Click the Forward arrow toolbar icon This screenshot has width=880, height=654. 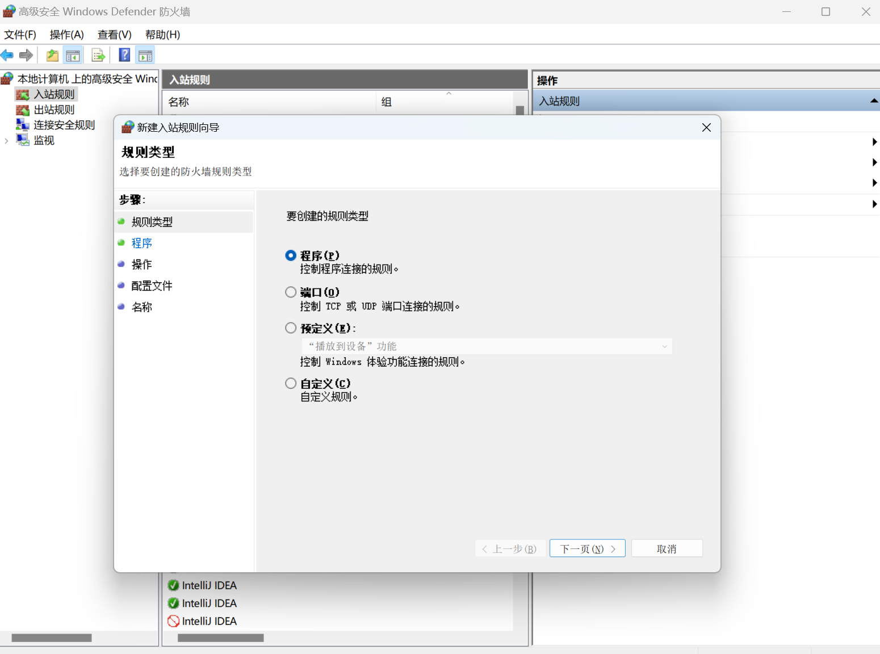26,55
